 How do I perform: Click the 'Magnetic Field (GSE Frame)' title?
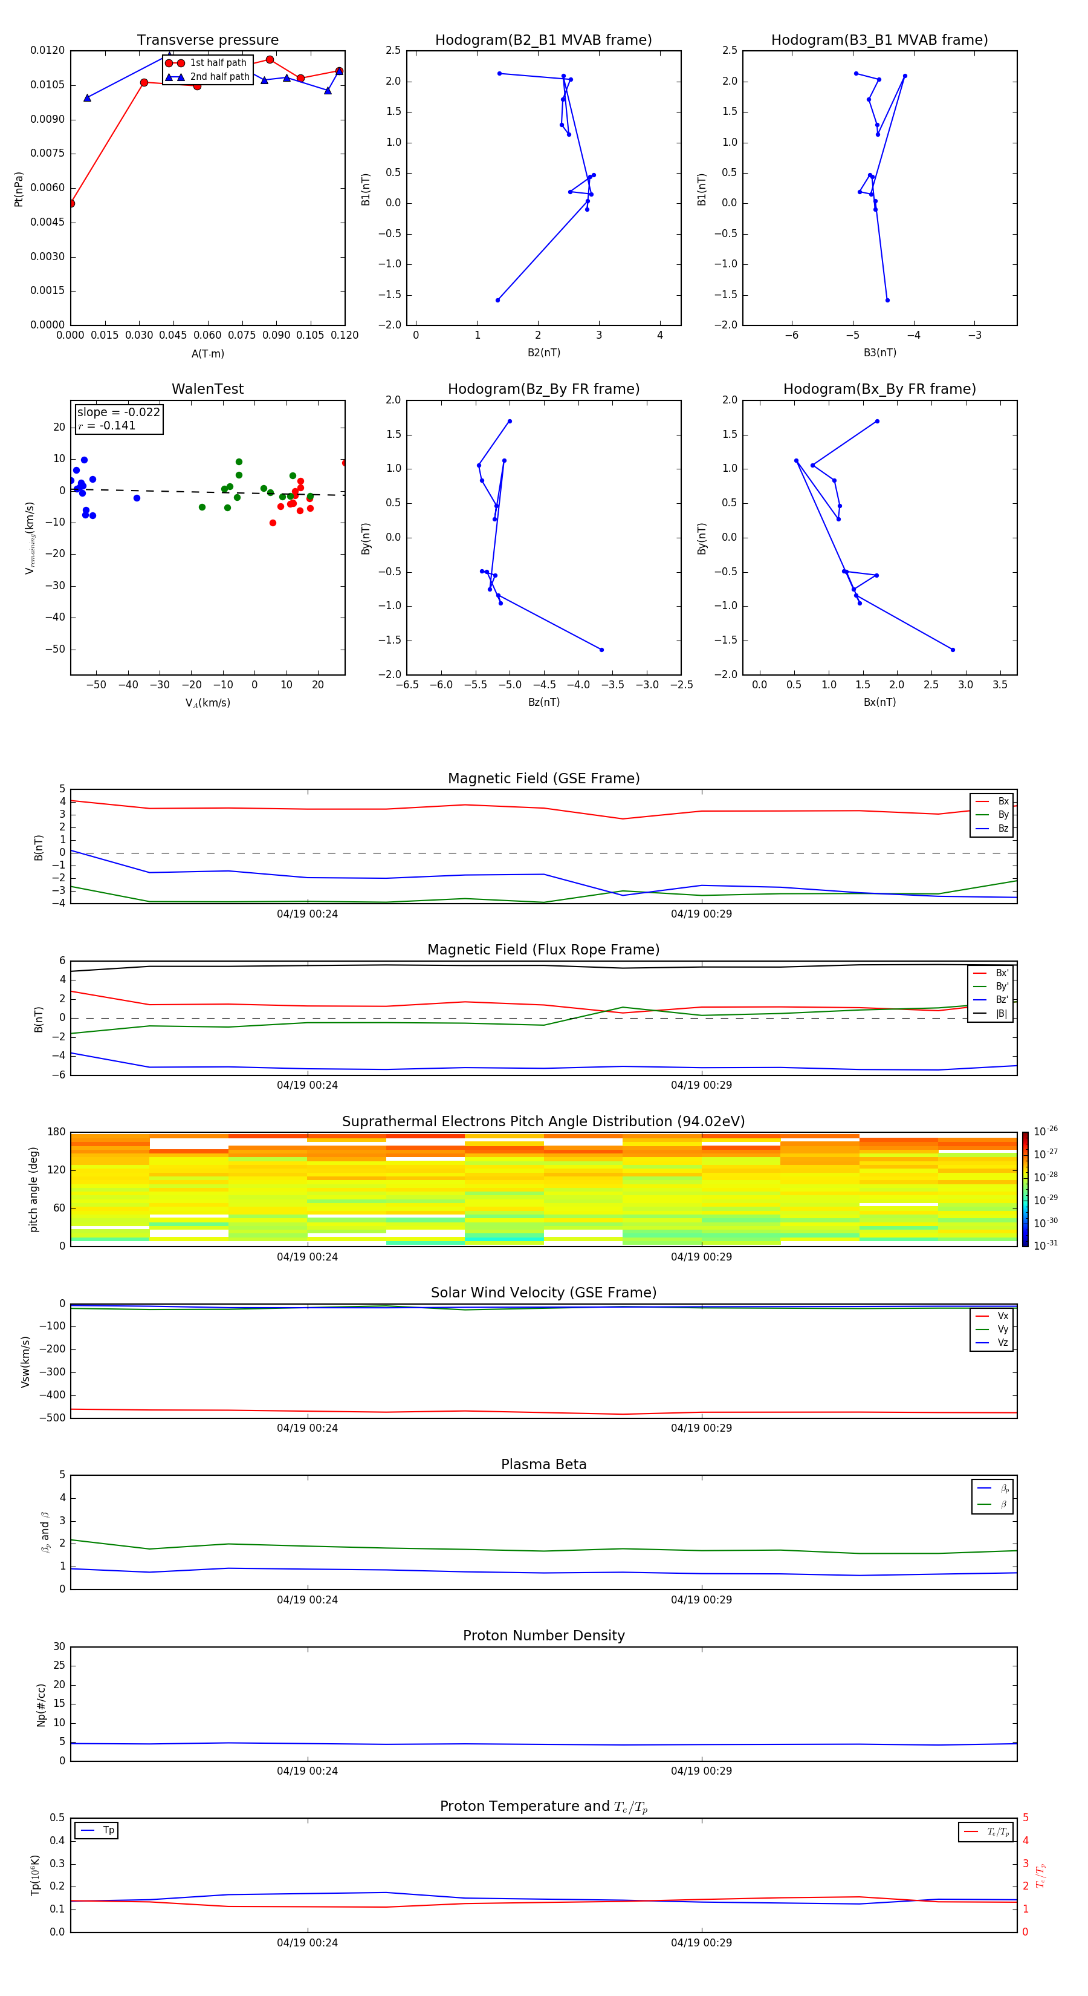[543, 778]
